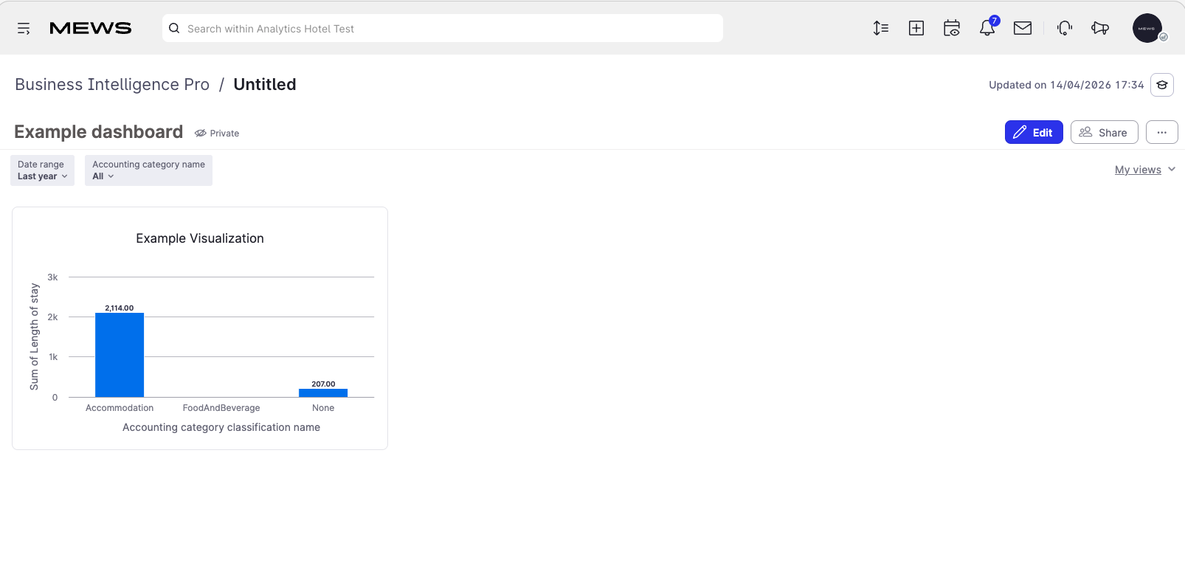Viewport: 1185px width, 574px height.
Task: Click the 2k y-axis tick label
Action: 52,317
